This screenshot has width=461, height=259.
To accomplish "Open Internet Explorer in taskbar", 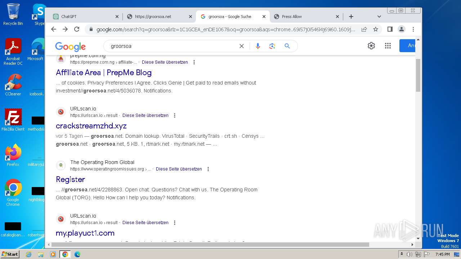I will coord(28,254).
